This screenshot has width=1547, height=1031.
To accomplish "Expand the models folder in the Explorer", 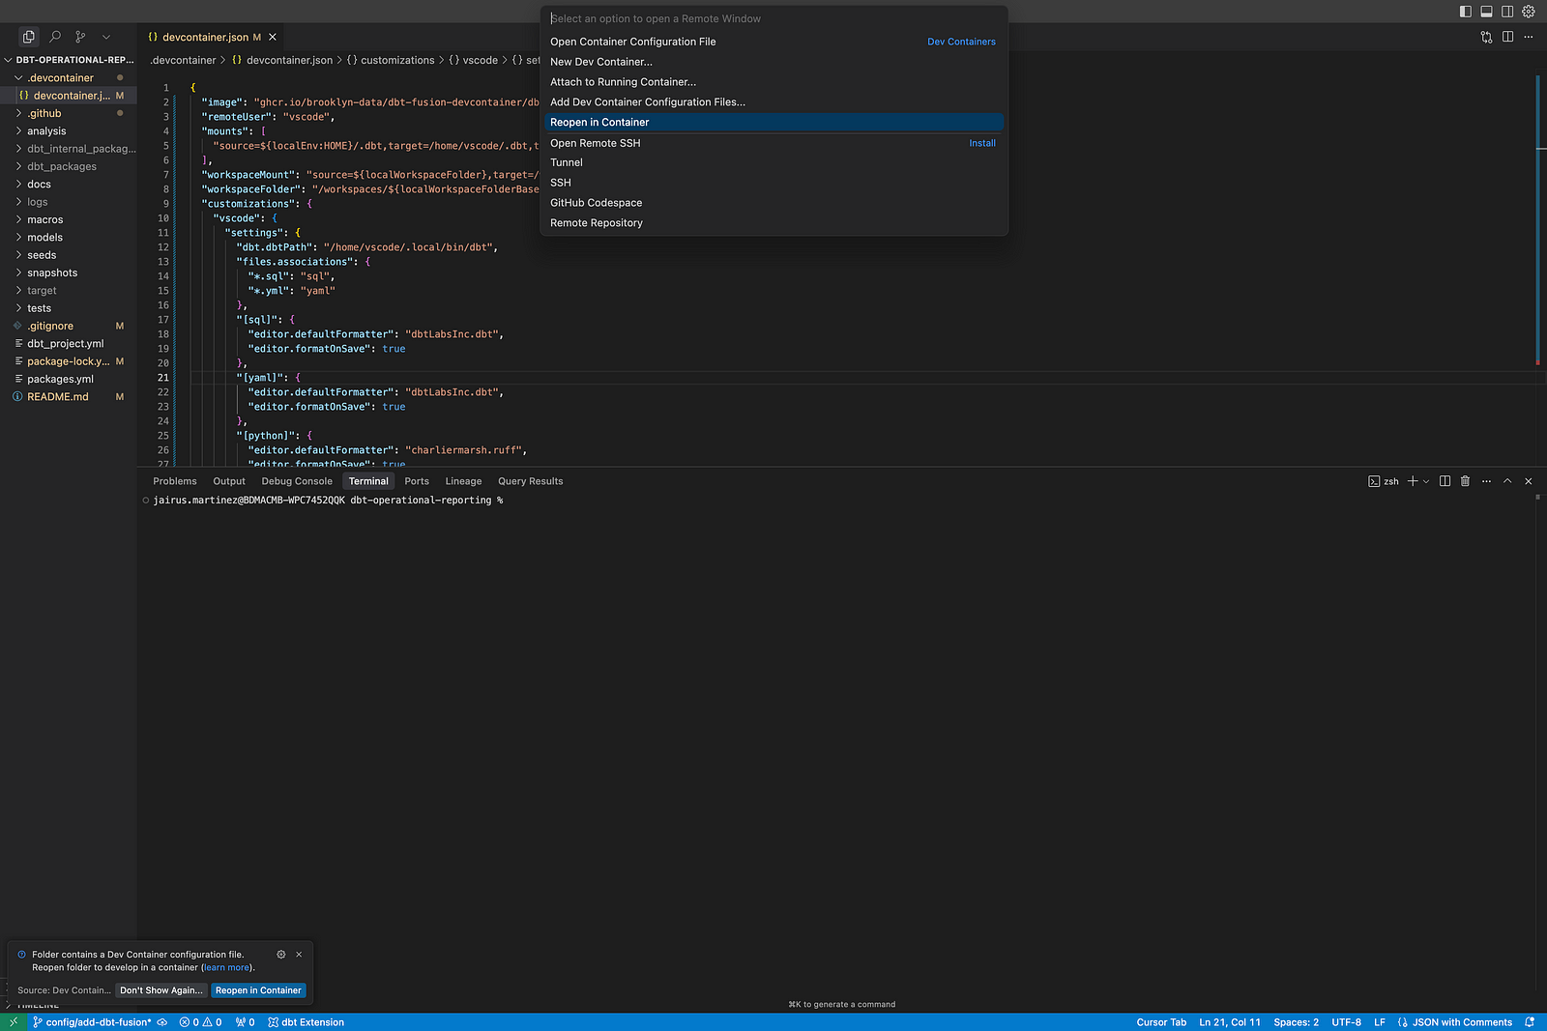I will [43, 237].
